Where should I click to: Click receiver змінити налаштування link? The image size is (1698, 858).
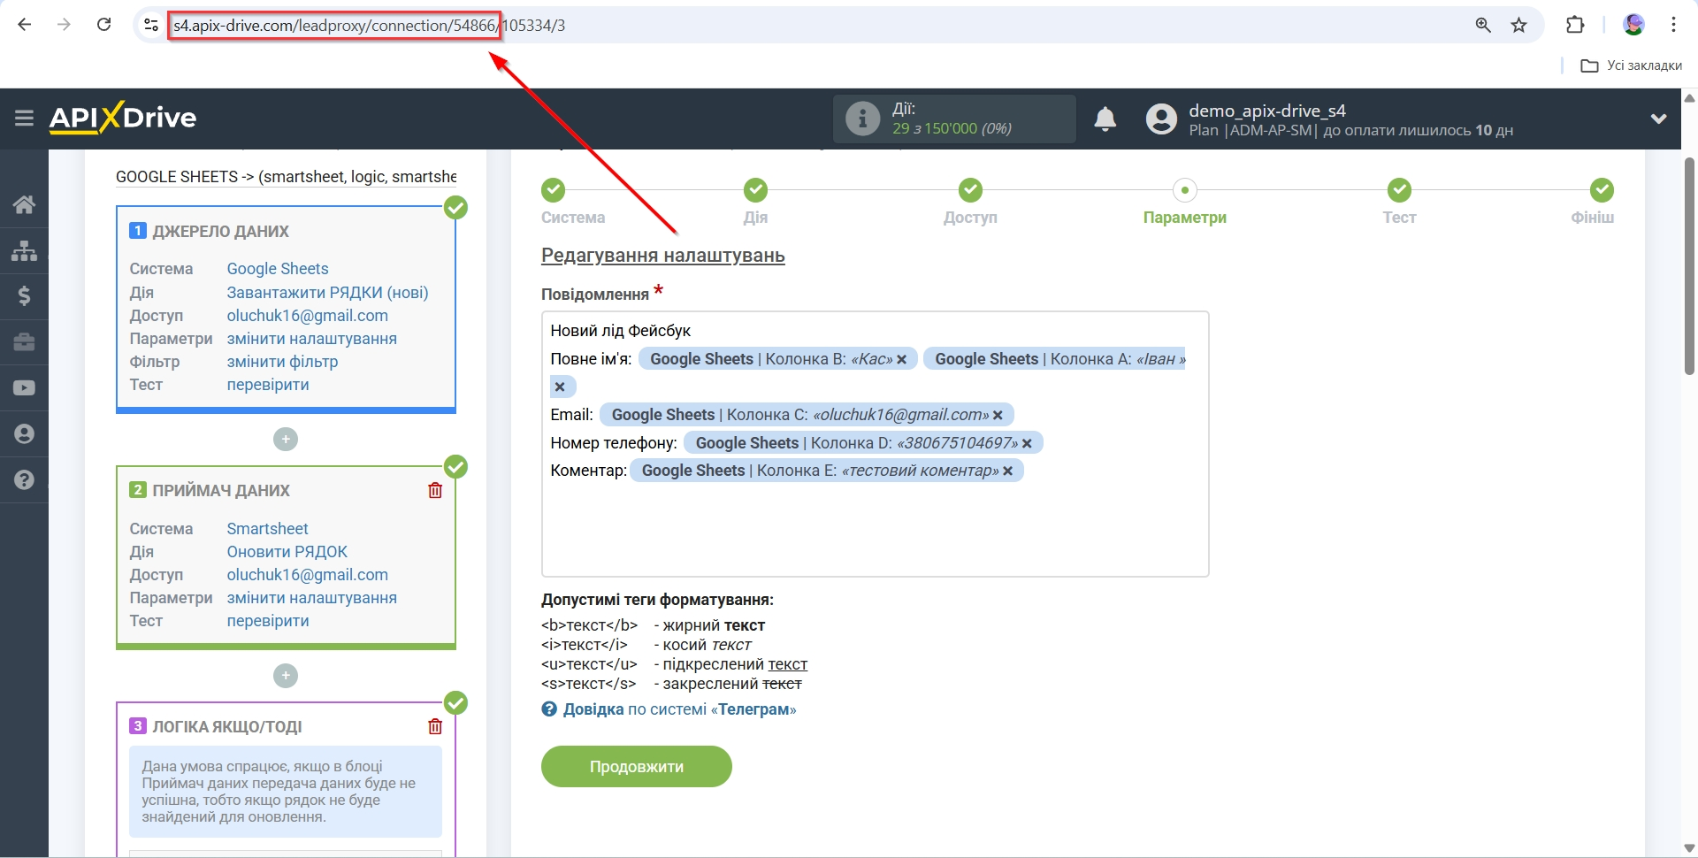click(311, 598)
